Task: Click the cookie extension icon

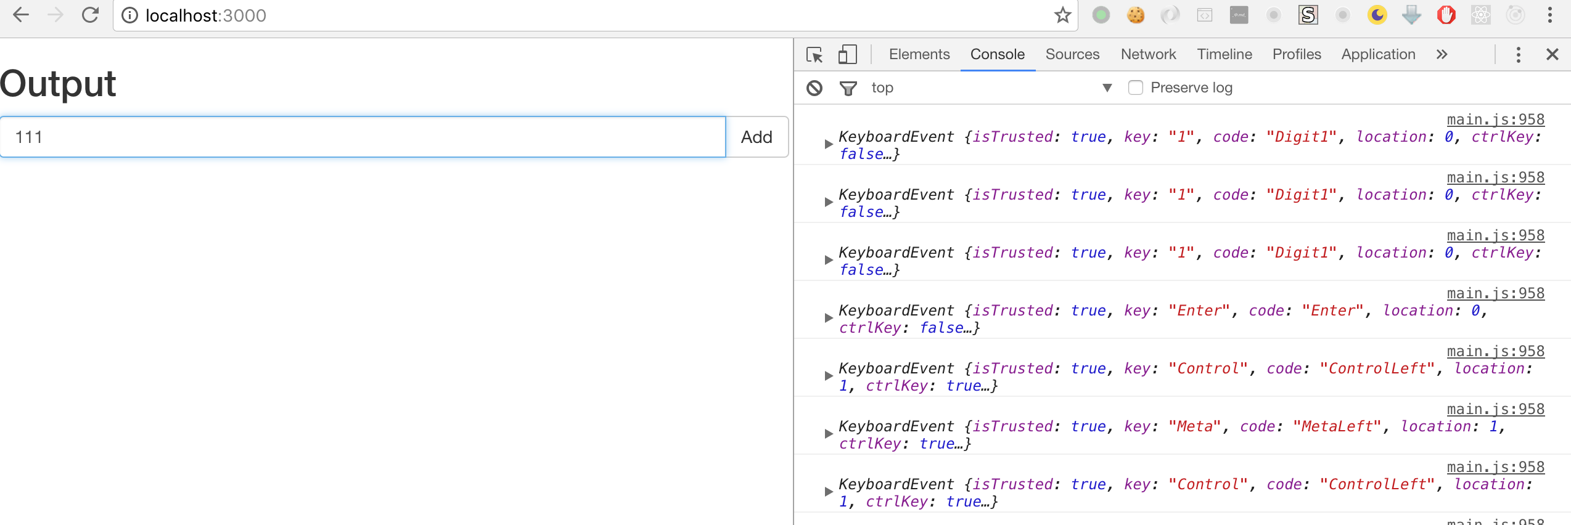Action: tap(1135, 15)
